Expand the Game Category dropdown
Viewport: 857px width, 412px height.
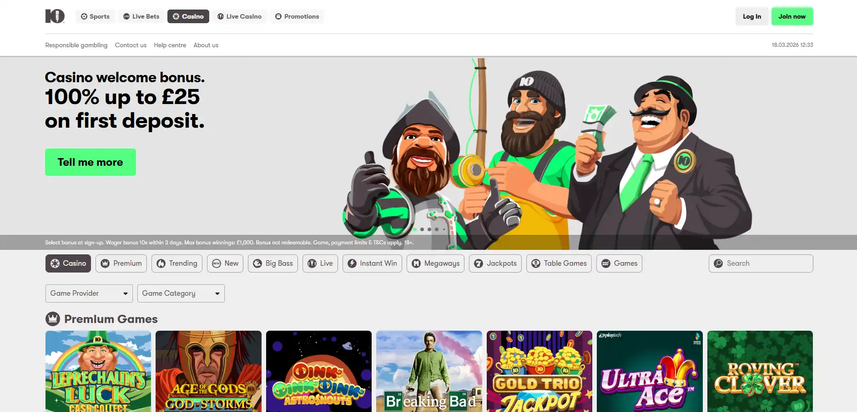[x=181, y=293]
